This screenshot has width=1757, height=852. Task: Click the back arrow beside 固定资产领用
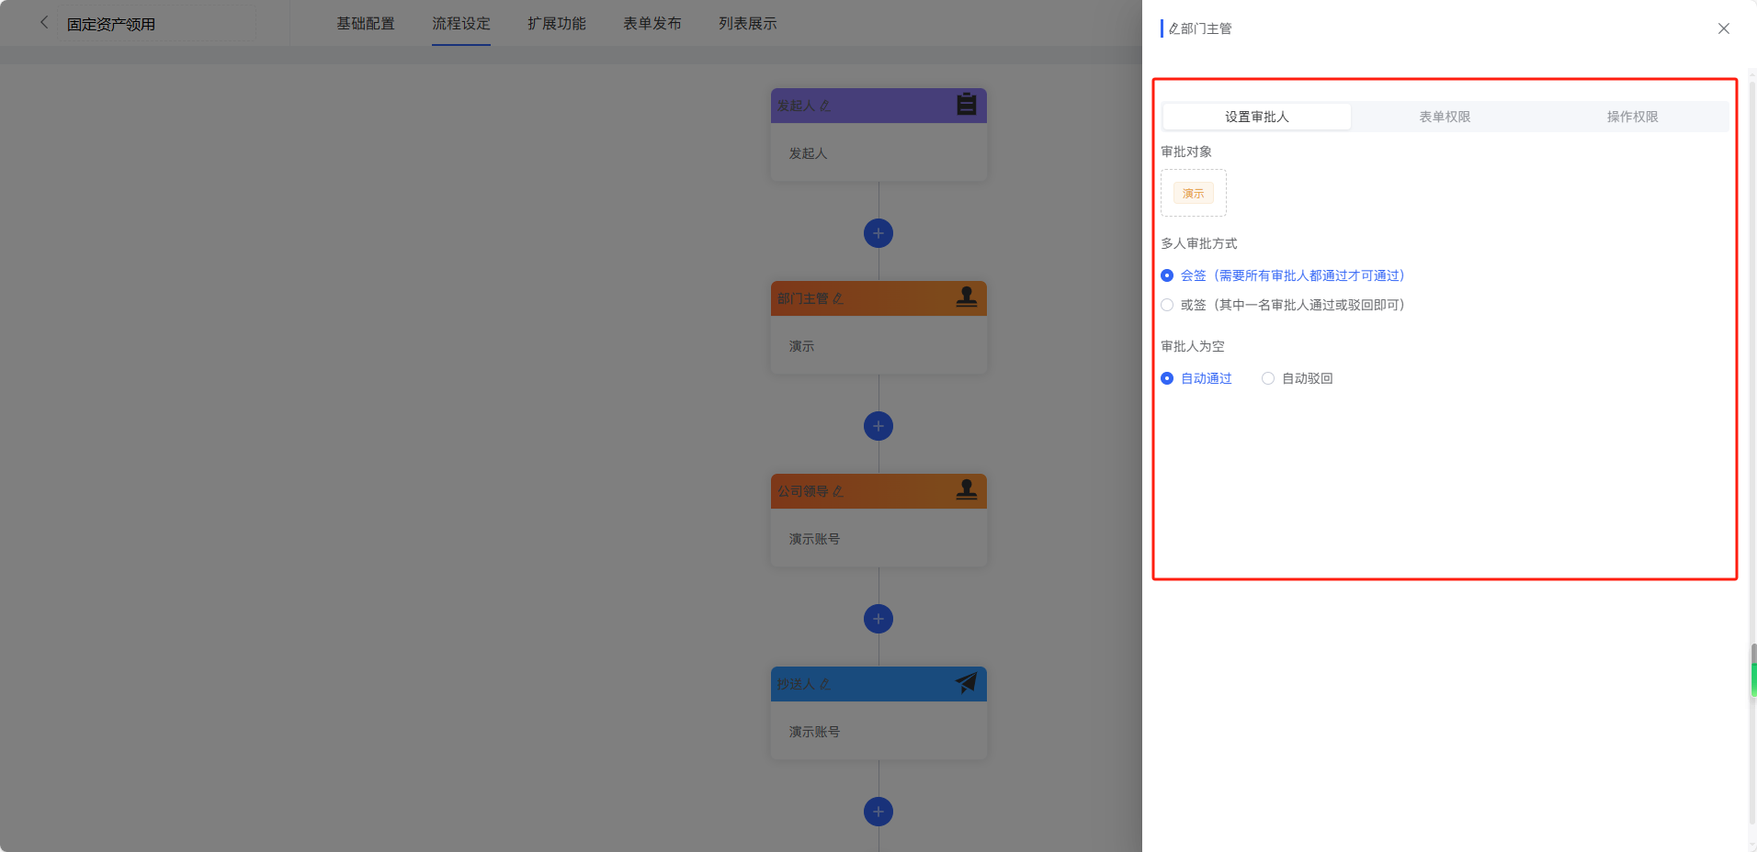coord(43,23)
